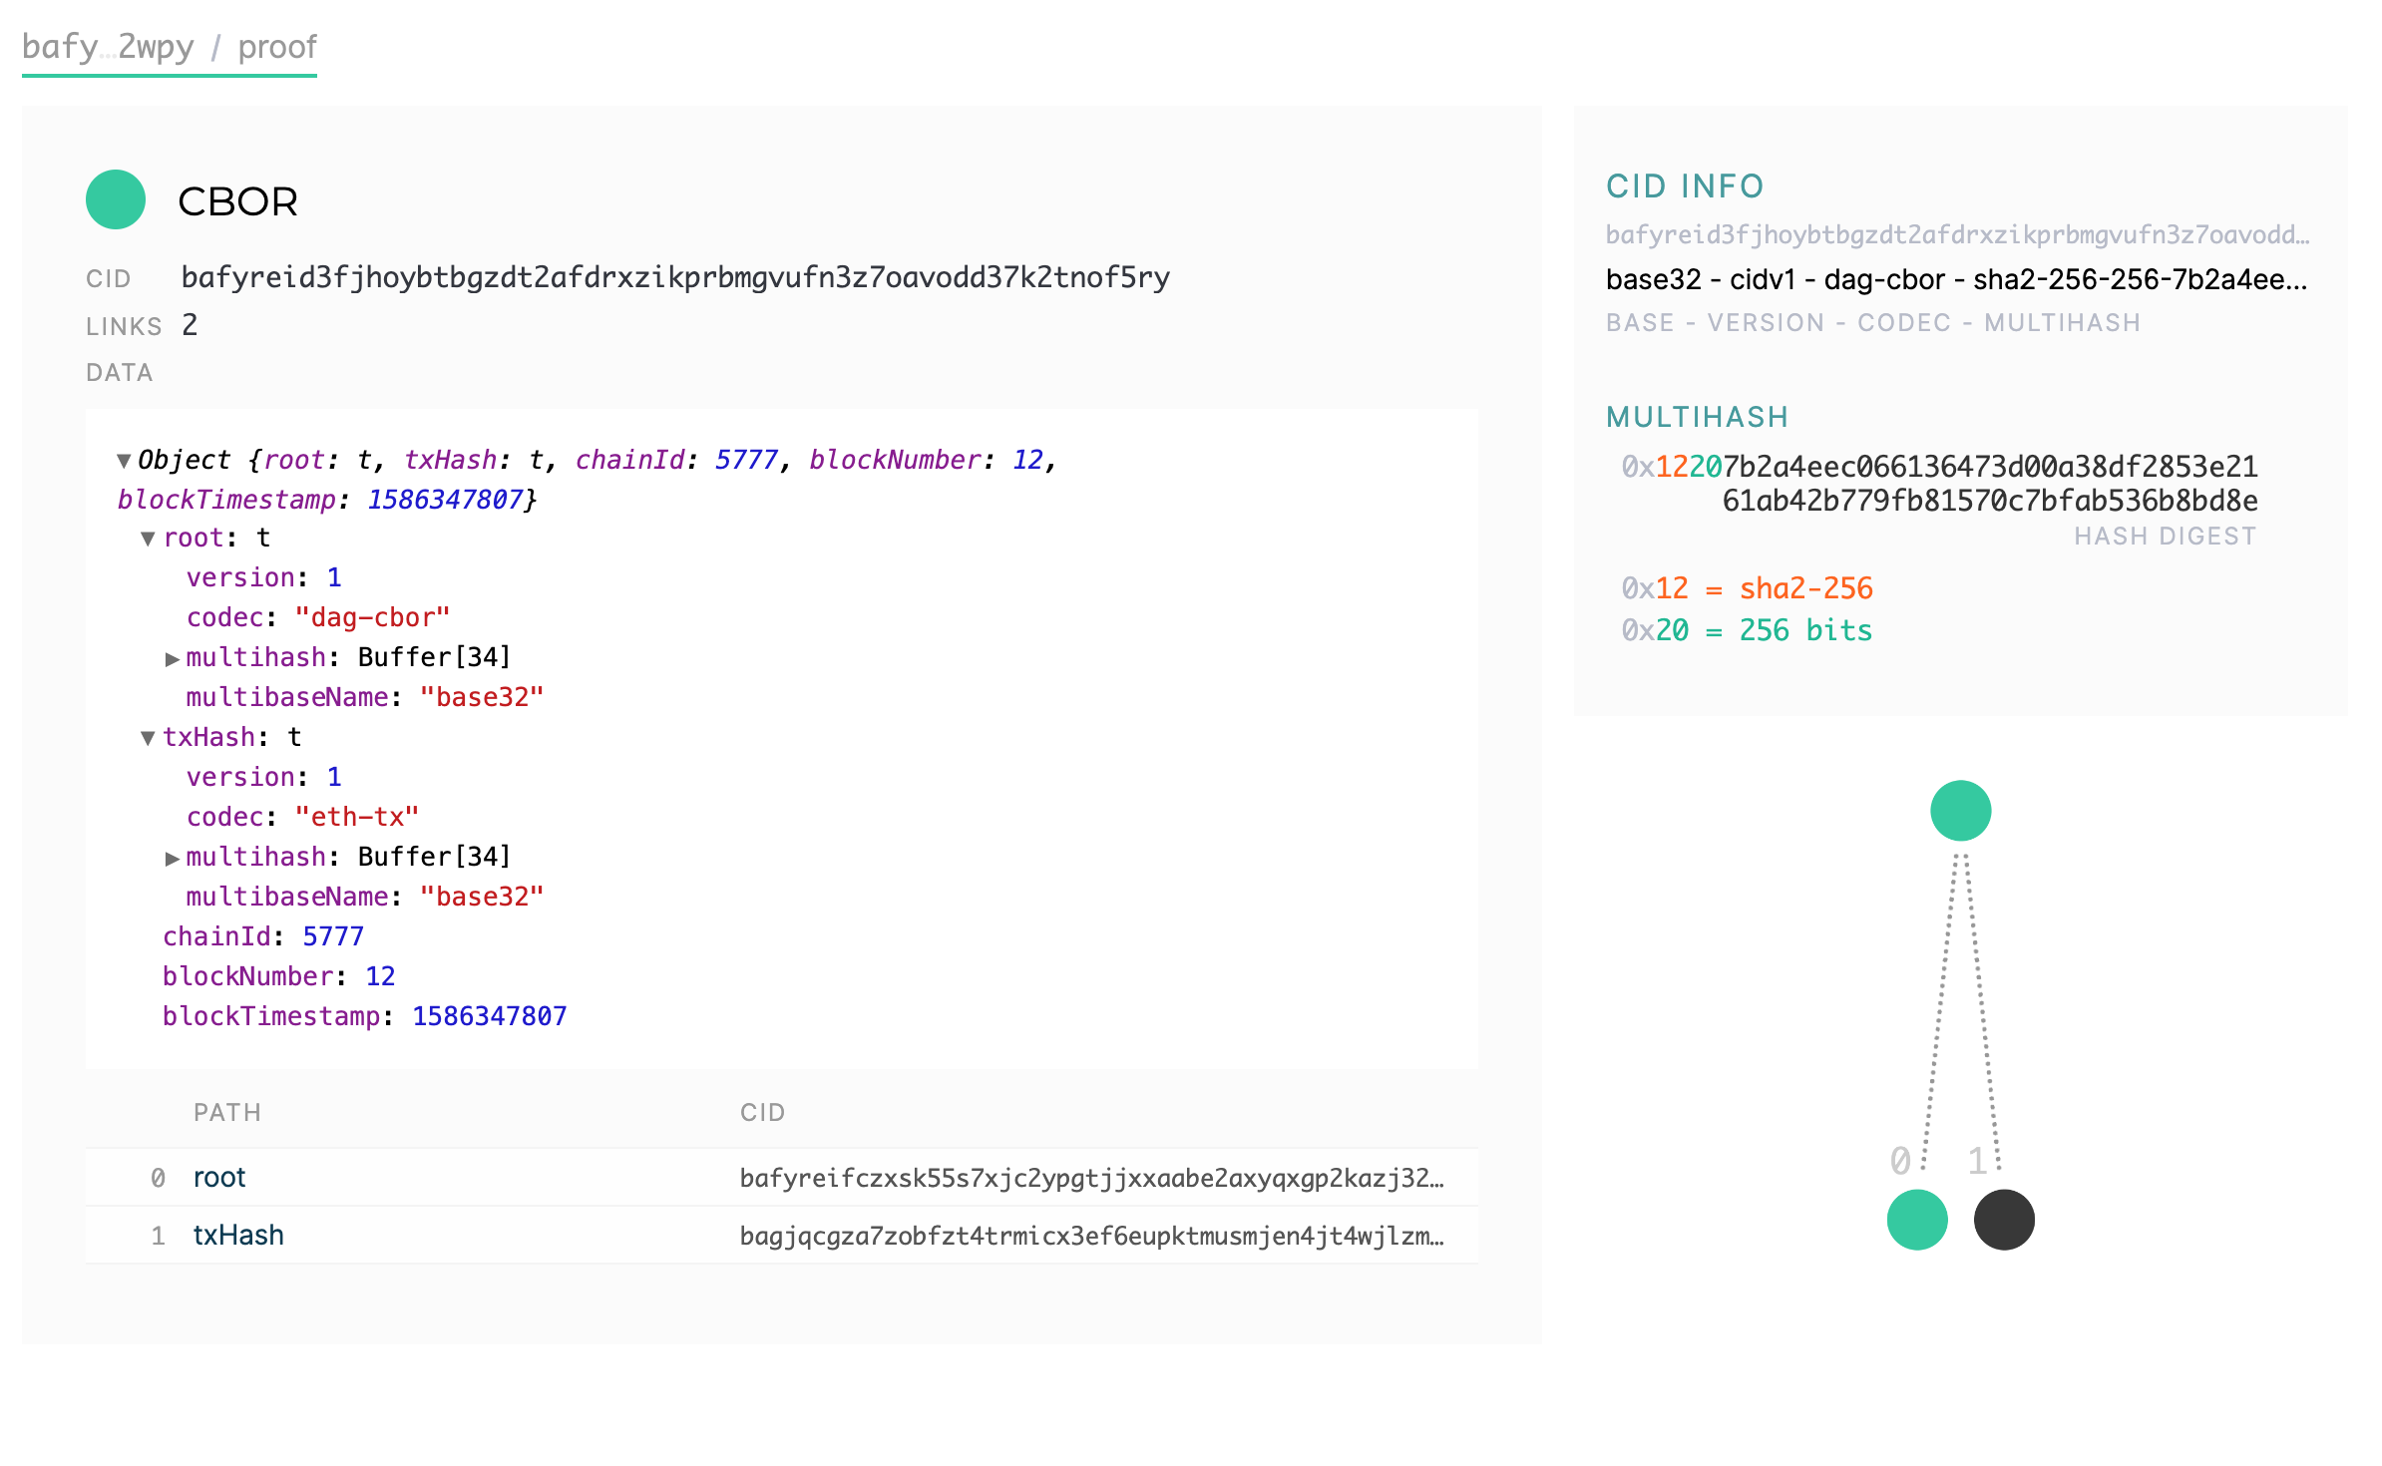This screenshot has width=2382, height=1466.
Task: Click the base32 - cidv1 - dag-cbor description
Action: 1955,279
